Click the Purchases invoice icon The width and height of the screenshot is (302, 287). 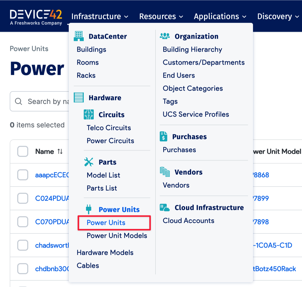click(x=163, y=137)
